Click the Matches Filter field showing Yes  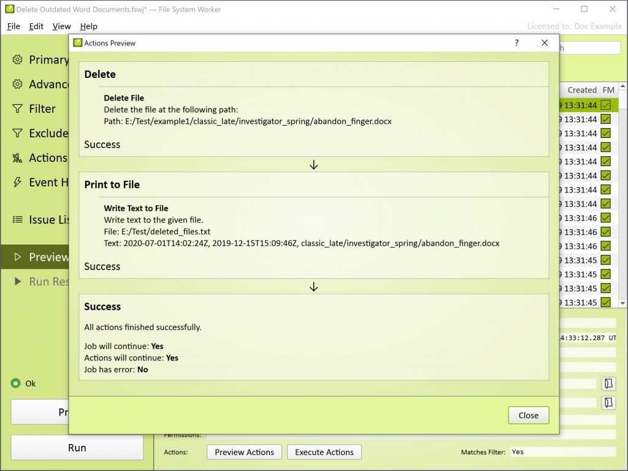click(562, 452)
